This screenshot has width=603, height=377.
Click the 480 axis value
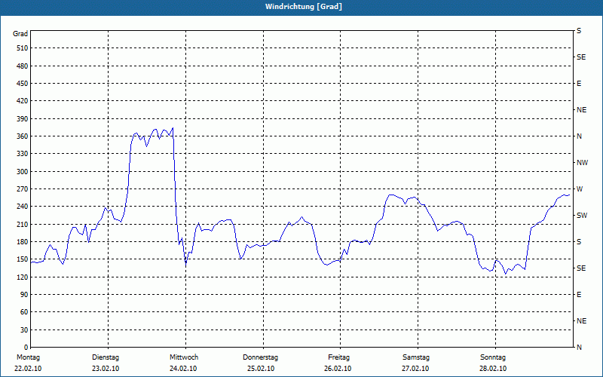[23, 66]
